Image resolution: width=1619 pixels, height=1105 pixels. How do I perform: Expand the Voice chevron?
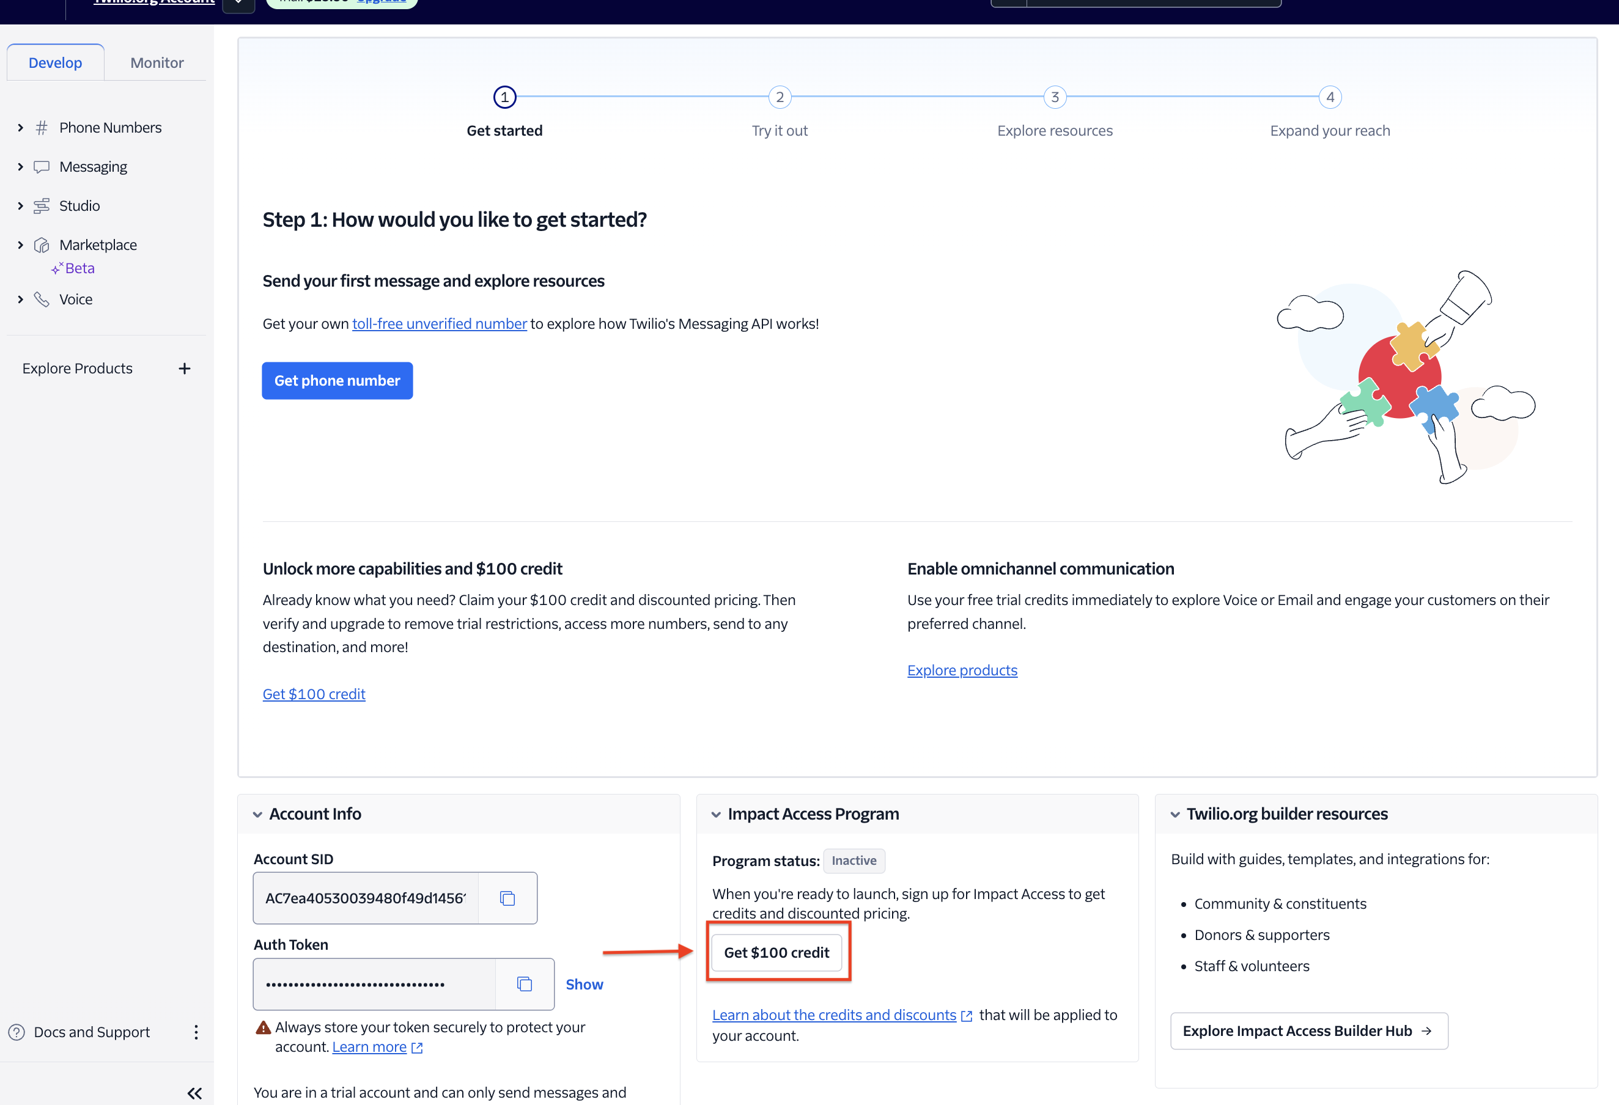pos(20,299)
